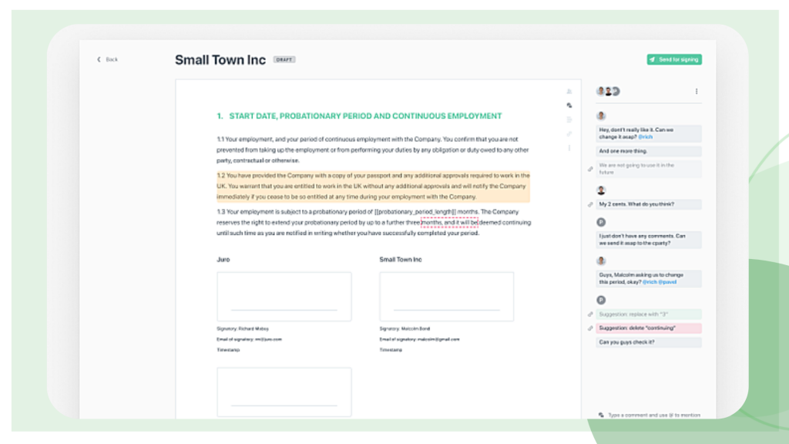Image resolution: width=789 pixels, height=444 pixels.
Task: Click anchor icon beside the grayed-out resolved comment
Action: (589, 169)
